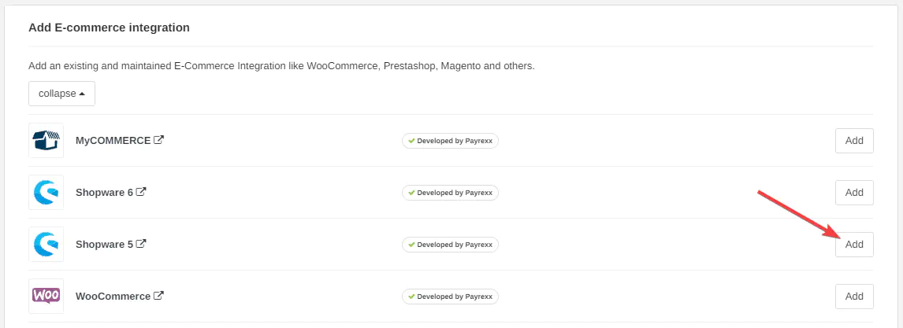Click the WooCommerce name link

coord(113,297)
